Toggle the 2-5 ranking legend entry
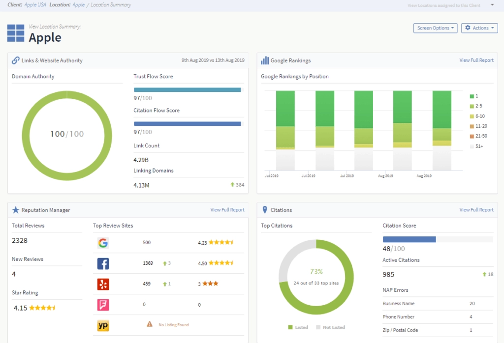 pyautogui.click(x=475, y=106)
